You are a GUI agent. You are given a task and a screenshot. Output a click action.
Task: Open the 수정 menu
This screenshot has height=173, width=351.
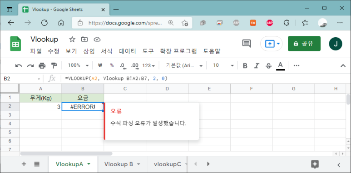pos(54,51)
